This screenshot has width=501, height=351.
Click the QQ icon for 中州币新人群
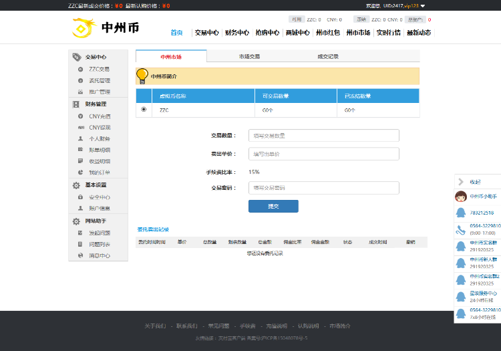[461, 263]
